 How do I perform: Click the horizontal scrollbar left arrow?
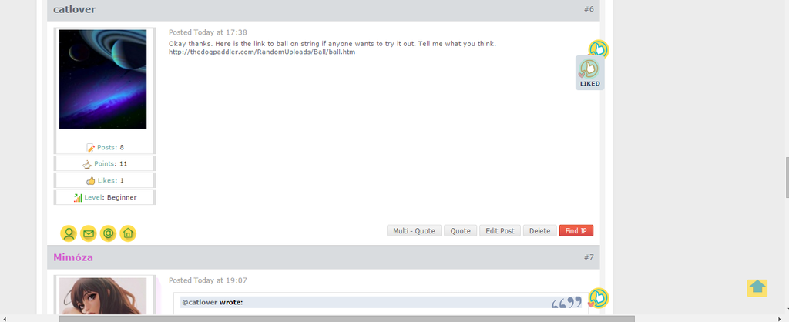4,318
